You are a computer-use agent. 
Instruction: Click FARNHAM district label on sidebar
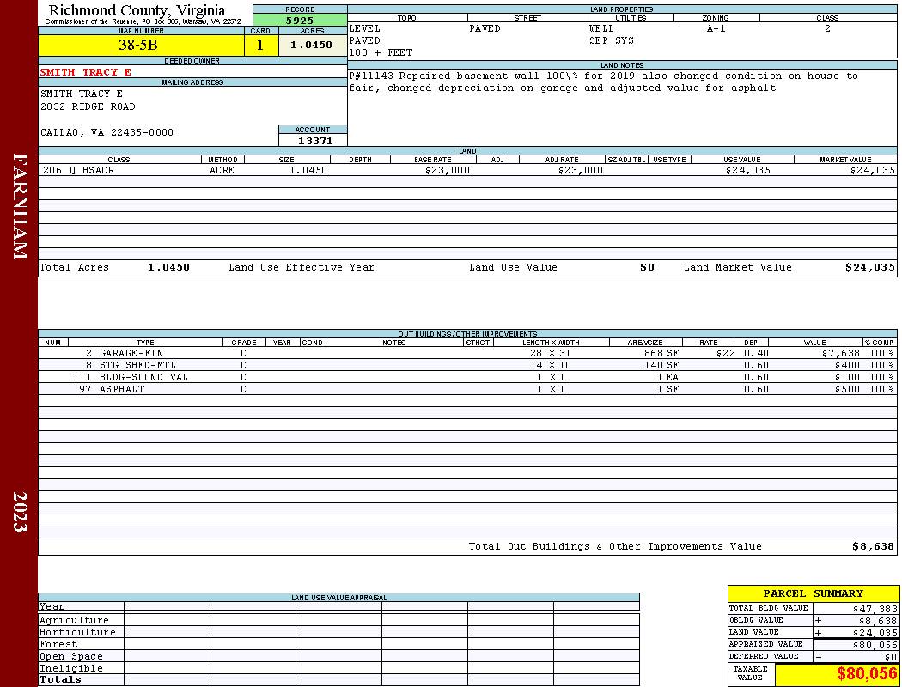(20, 206)
